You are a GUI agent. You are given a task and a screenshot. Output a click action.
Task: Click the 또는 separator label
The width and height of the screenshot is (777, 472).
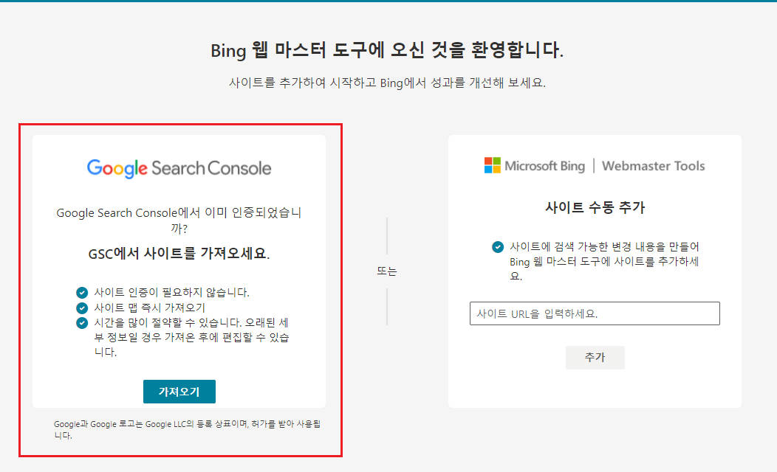click(386, 271)
